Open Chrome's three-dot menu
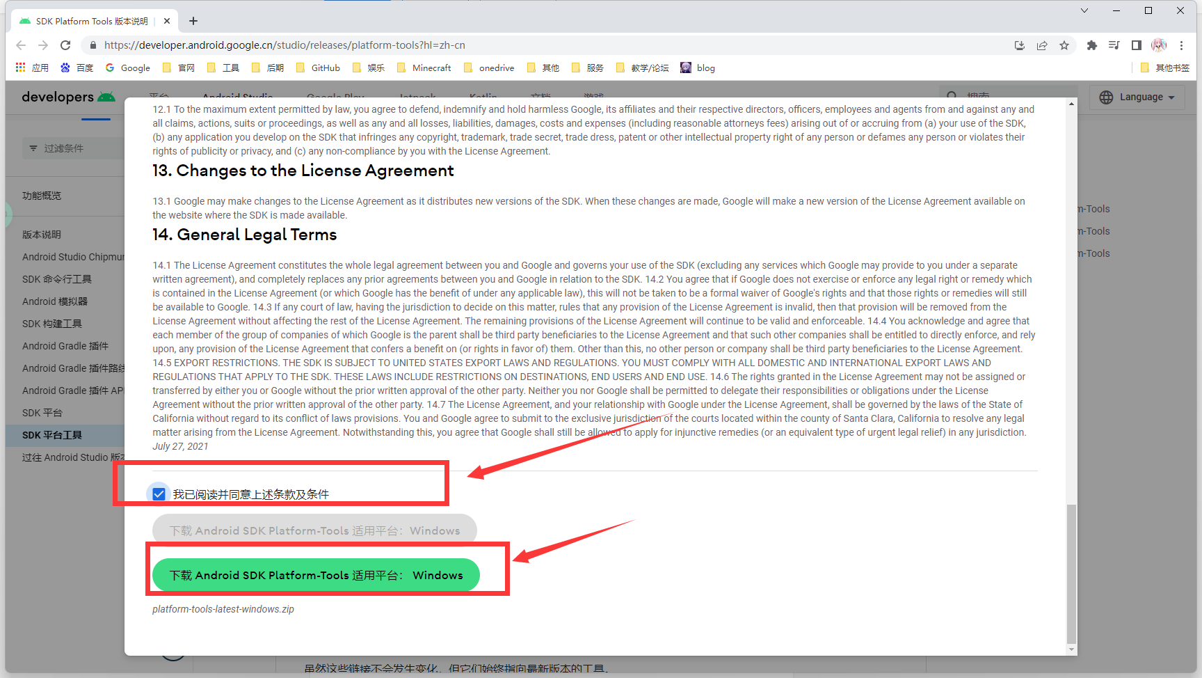The image size is (1202, 678). (x=1181, y=45)
